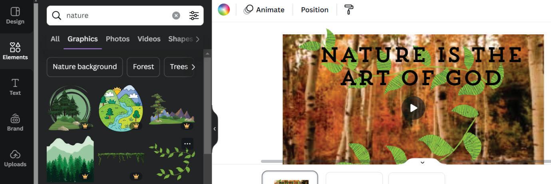Open the Elements sidebar panel
The image size is (551, 184).
[15, 51]
